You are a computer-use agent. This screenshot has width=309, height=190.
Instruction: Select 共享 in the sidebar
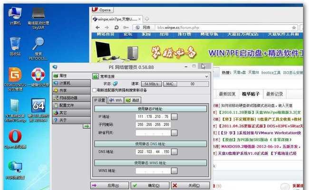point(71,90)
